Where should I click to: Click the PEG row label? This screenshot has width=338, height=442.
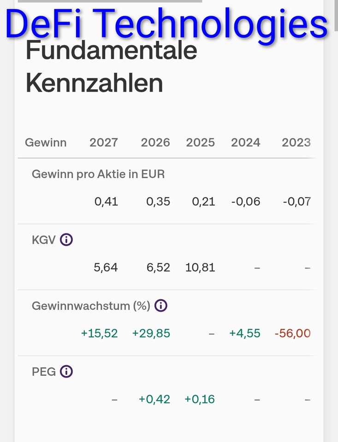(x=44, y=372)
